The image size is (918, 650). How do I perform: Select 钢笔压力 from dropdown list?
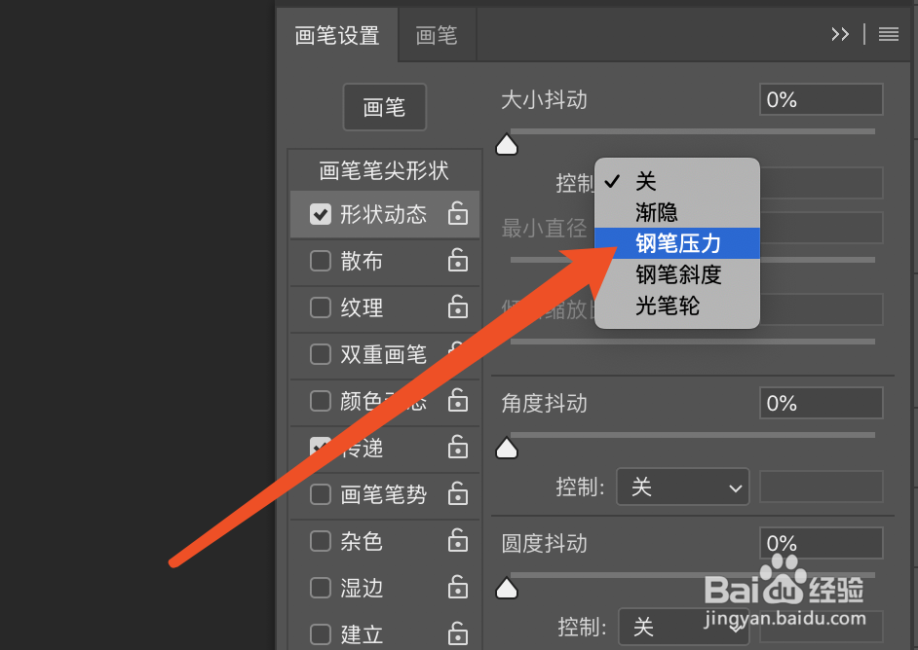point(677,243)
